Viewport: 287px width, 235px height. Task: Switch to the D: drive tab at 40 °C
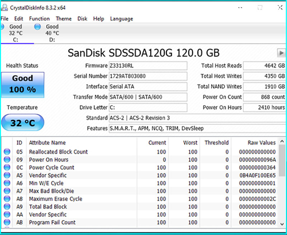point(52,33)
